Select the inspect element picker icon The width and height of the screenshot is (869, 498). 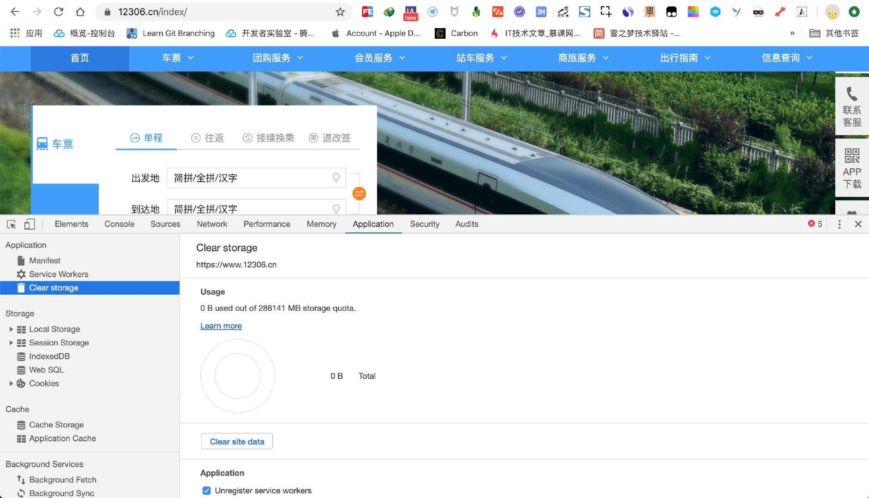tap(12, 224)
